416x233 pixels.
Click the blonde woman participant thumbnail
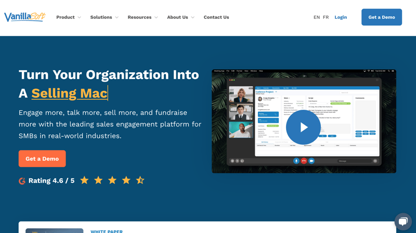click(241, 95)
